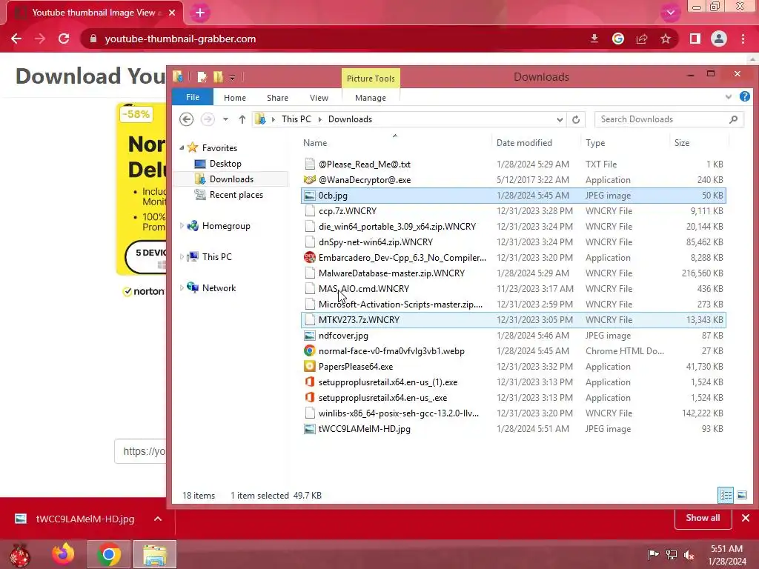This screenshot has height=569, width=759.
Task: Expand the This PC tree node
Action: point(182,256)
